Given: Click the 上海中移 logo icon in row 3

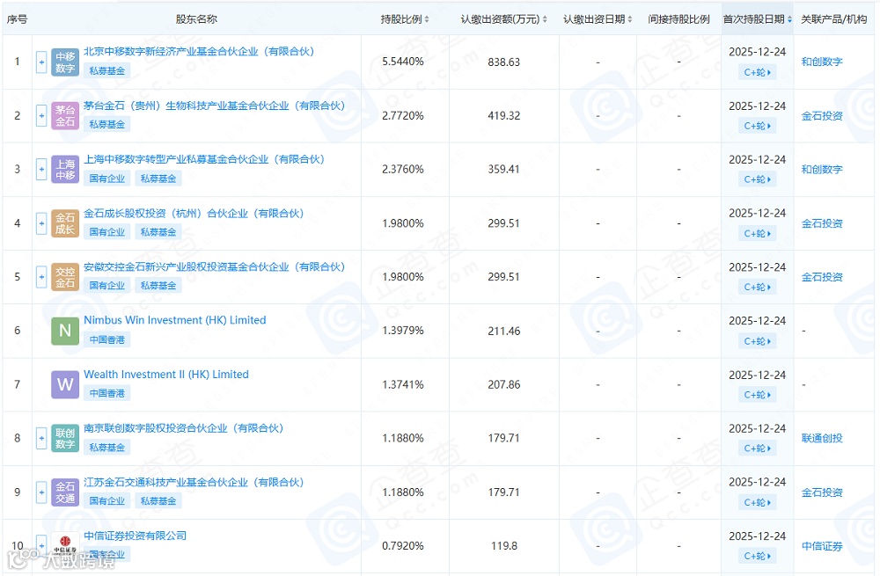Looking at the screenshot, I should coord(65,170).
